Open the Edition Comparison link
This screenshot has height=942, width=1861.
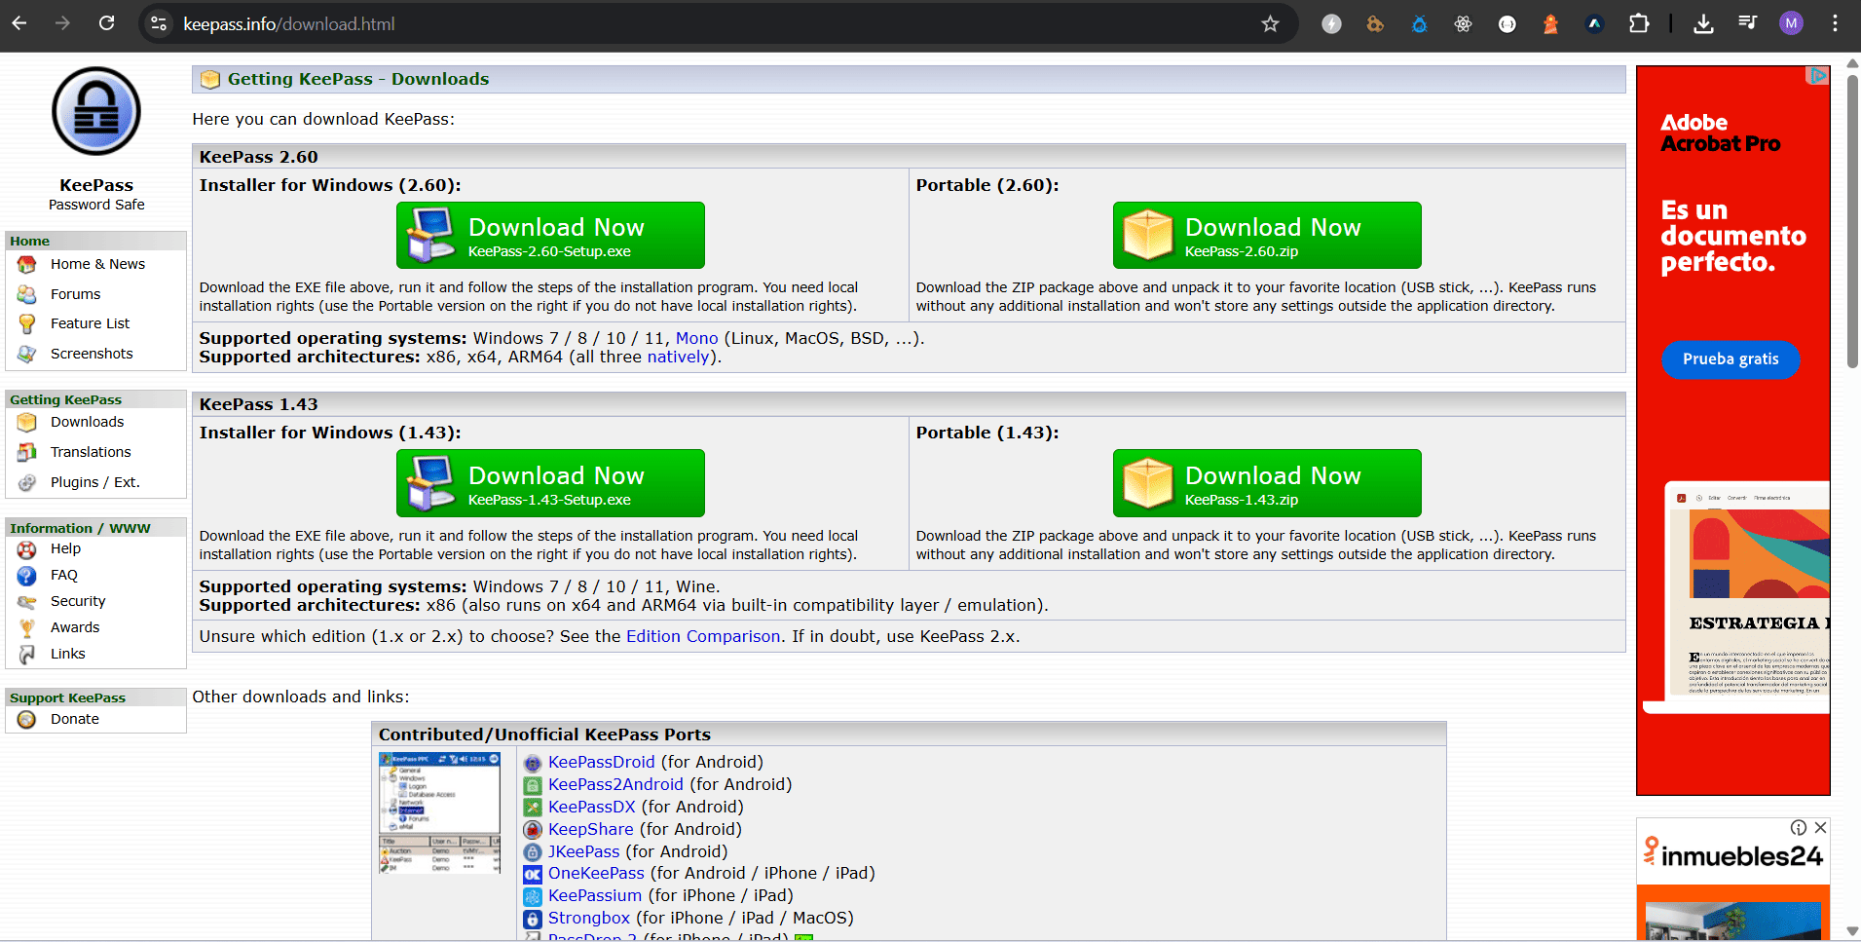(x=702, y=636)
